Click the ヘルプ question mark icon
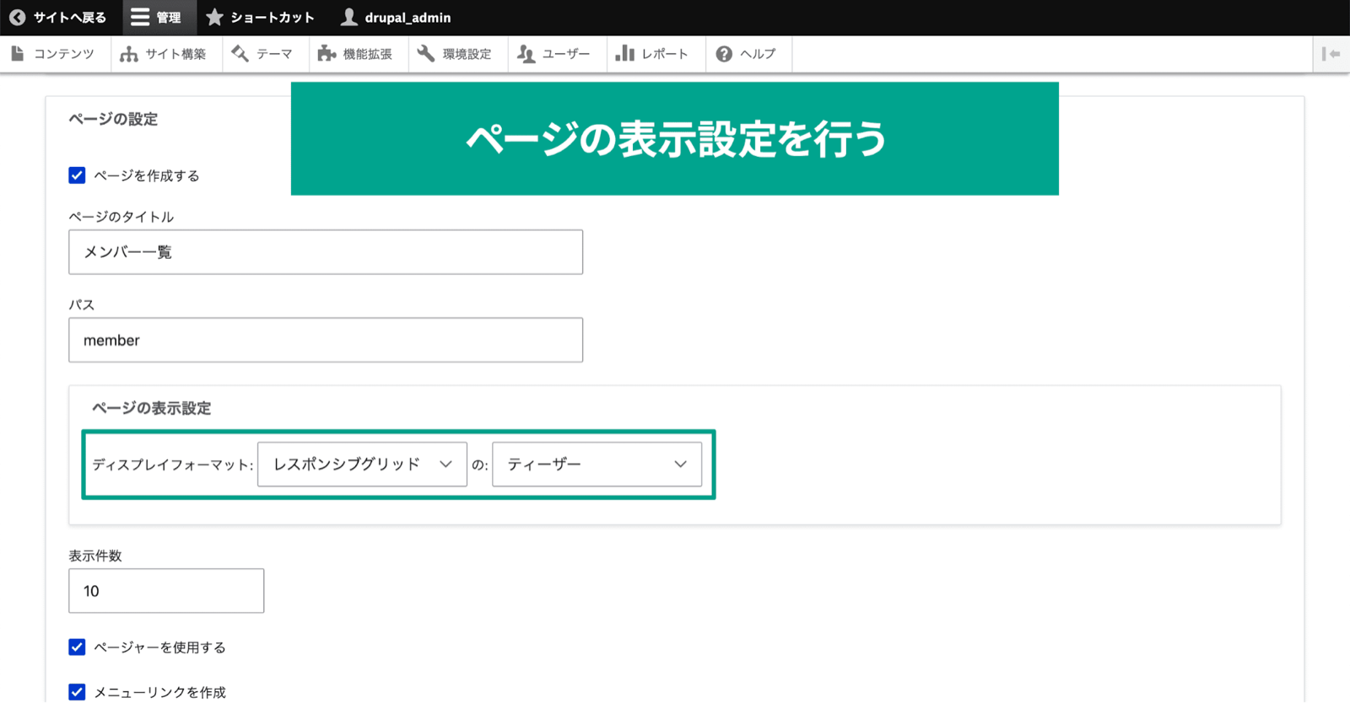 pyautogui.click(x=724, y=54)
